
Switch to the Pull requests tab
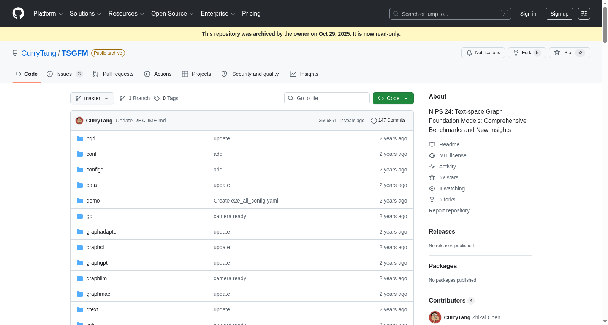click(113, 74)
